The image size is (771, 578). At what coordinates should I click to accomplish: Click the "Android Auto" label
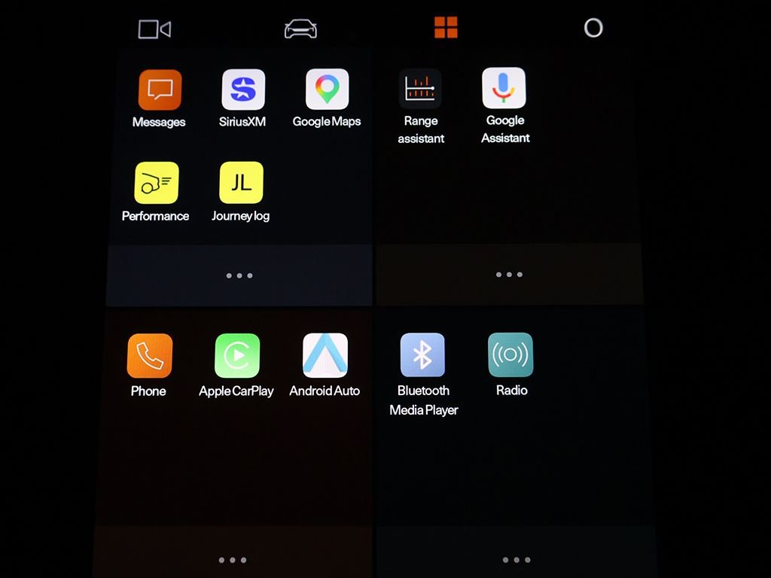325,391
